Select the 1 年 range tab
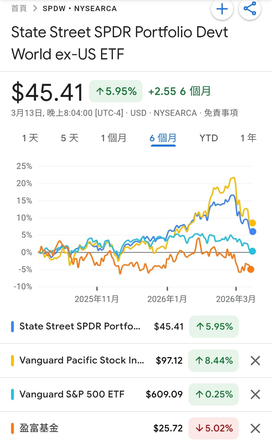This screenshot has height=441, width=272. pyautogui.click(x=248, y=138)
